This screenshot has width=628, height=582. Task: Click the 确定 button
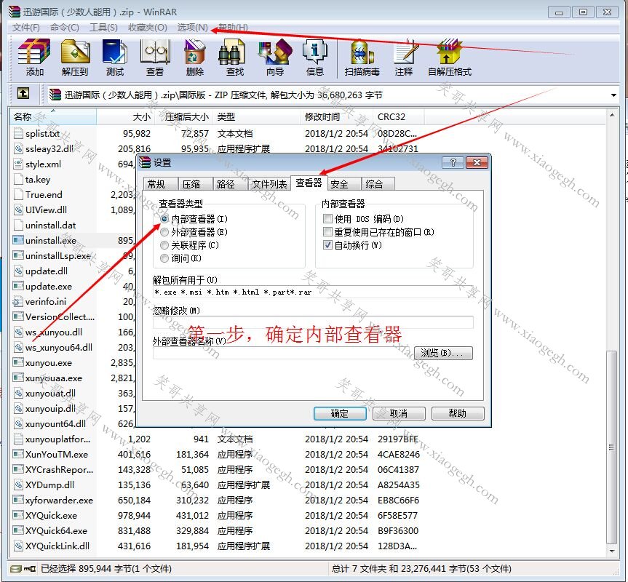(x=340, y=413)
